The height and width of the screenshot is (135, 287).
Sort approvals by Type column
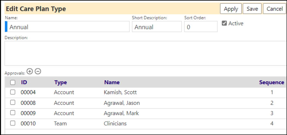tap(61, 82)
